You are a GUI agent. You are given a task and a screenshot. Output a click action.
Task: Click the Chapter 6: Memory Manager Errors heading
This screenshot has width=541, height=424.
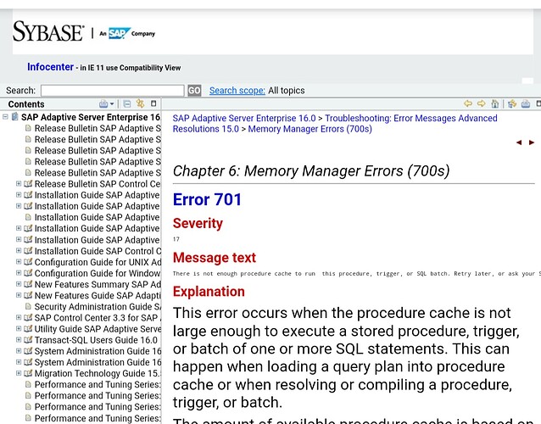(x=311, y=171)
